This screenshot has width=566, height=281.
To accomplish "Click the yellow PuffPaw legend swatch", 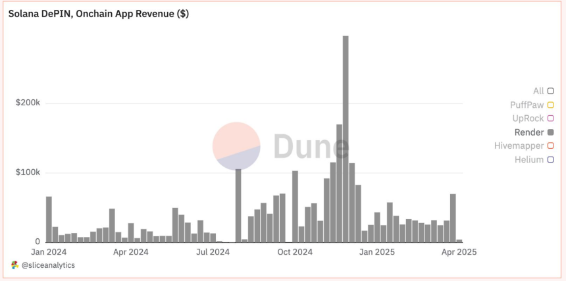I will 550,105.
